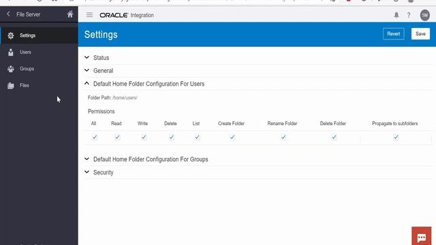436x245 pixels.
Task: Expand the General section chevron
Action: (87, 70)
